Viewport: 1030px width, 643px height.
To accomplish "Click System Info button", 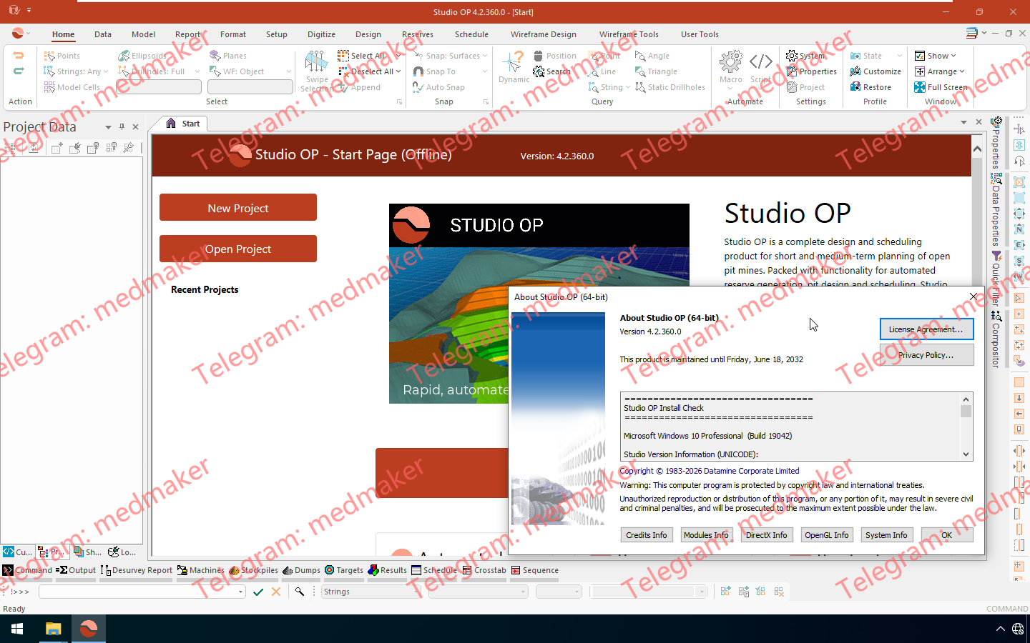I will (886, 535).
